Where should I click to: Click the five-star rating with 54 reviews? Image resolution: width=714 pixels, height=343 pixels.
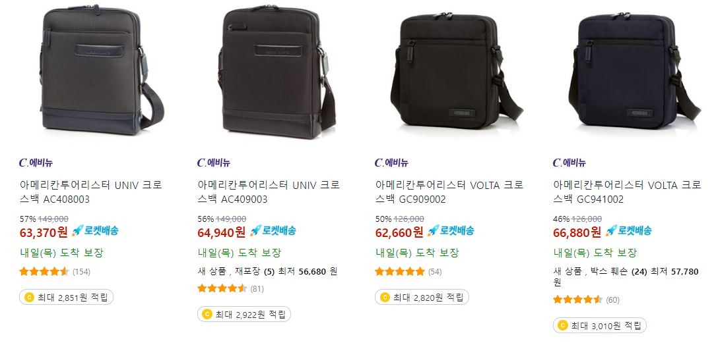click(x=399, y=272)
